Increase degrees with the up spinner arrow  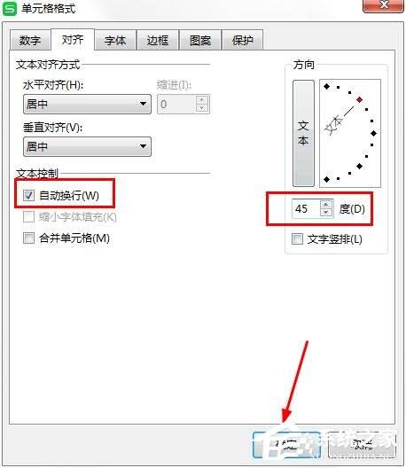[x=326, y=205]
